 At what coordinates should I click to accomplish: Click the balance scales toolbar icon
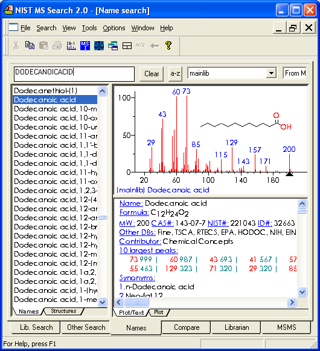coord(99,45)
